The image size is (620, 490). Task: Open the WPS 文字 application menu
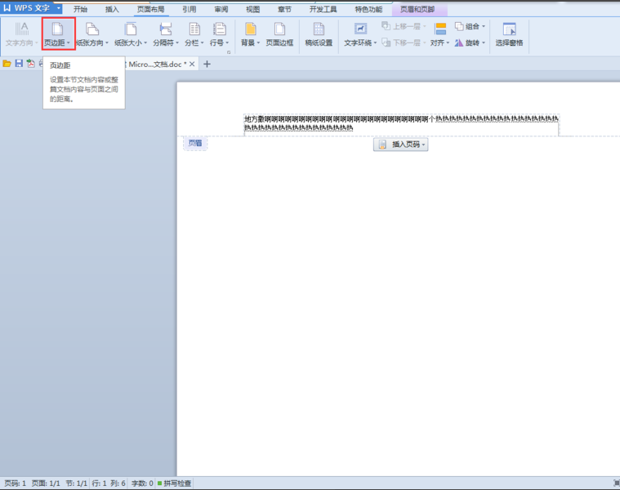tap(31, 8)
